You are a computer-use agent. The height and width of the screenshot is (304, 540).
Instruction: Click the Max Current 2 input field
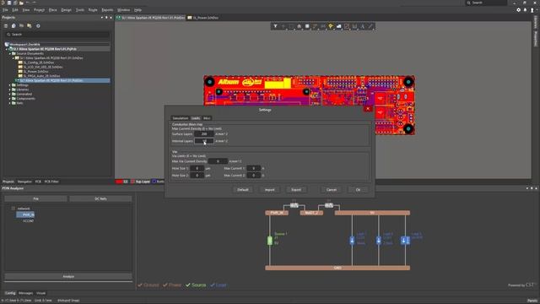pyautogui.click(x=253, y=176)
